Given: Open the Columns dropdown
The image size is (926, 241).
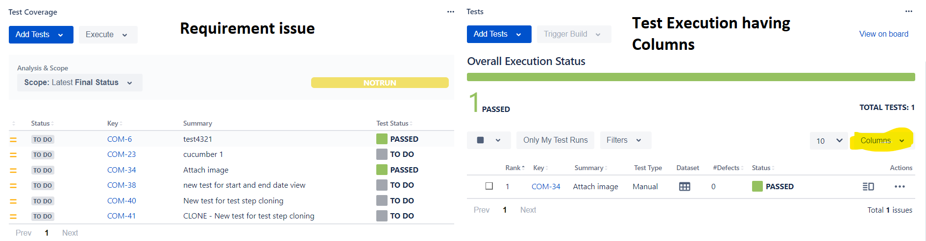Looking at the screenshot, I should 881,141.
